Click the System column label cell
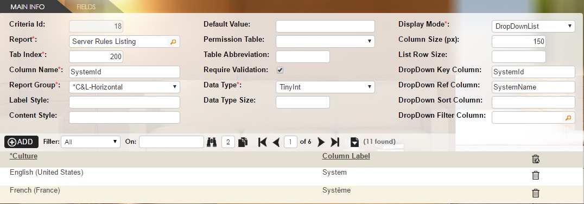 point(334,173)
